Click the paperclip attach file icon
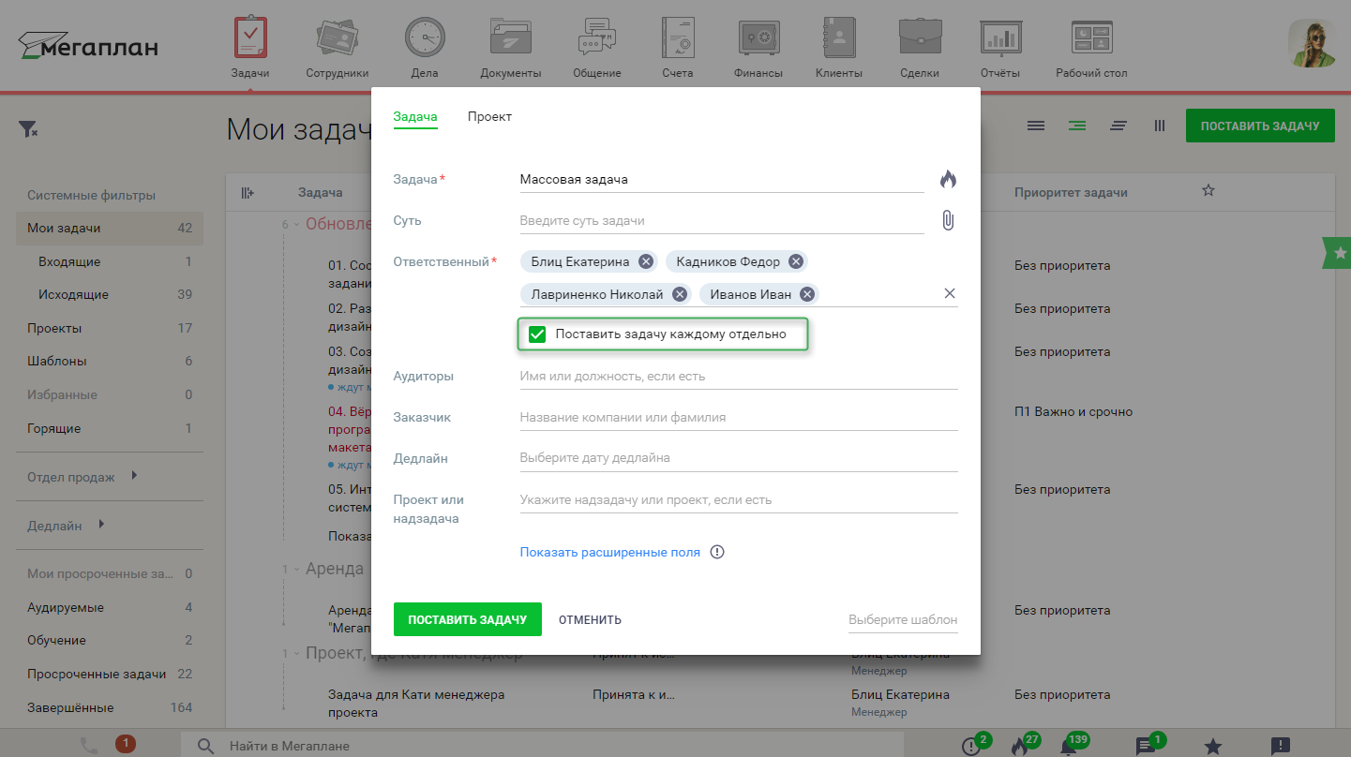Viewport: 1351px width, 757px height. coord(948,221)
